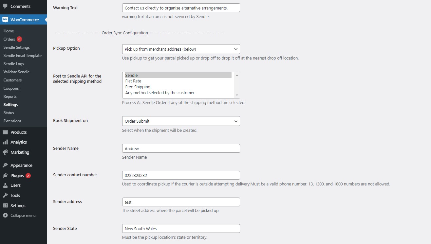Open the Pickup Option dropdown
The height and width of the screenshot is (244, 431).
coord(181,49)
